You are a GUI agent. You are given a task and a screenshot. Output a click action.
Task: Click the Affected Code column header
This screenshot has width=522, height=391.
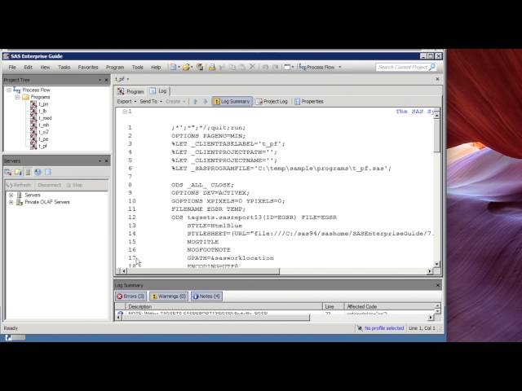click(390, 306)
